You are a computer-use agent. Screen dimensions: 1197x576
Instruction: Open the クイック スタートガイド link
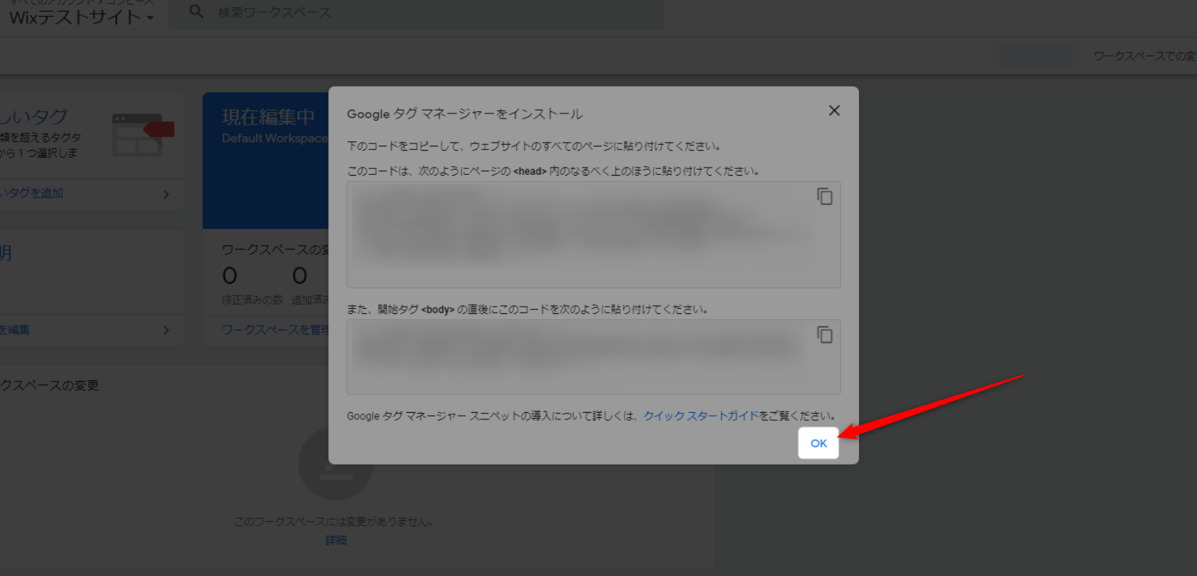(701, 416)
